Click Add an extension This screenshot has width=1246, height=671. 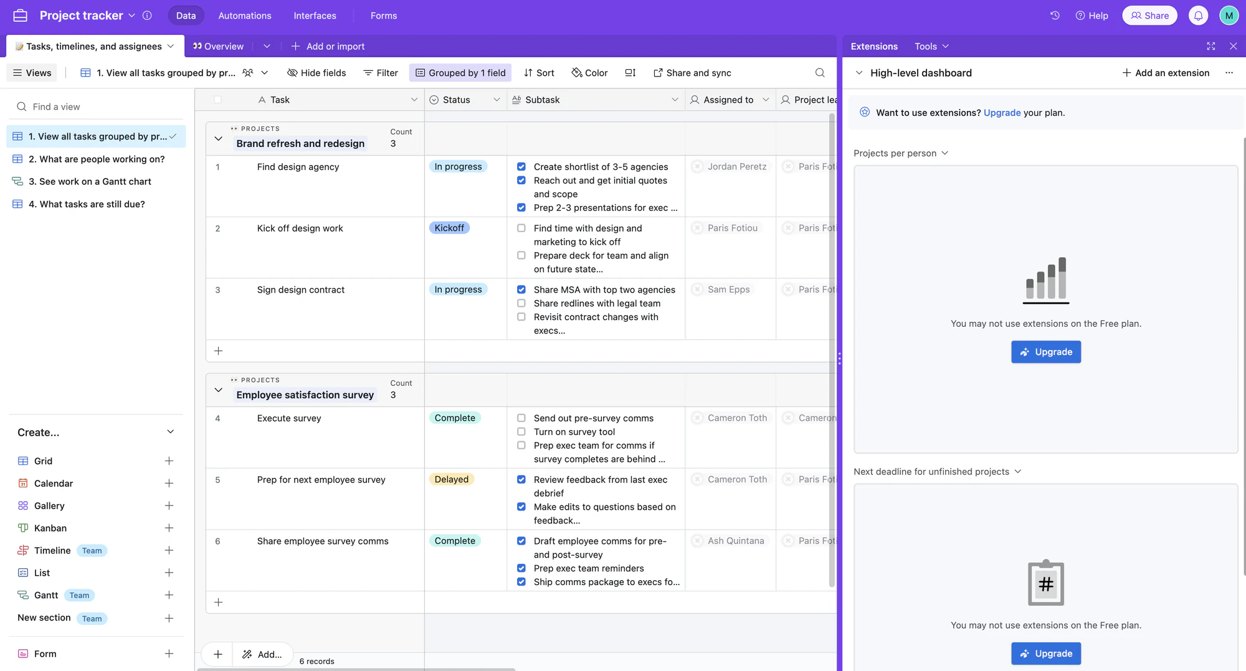click(1166, 73)
